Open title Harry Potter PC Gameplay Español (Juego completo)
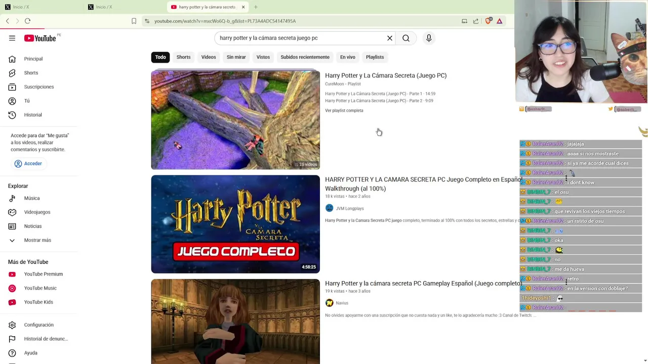The height and width of the screenshot is (364, 648). tap(423, 284)
